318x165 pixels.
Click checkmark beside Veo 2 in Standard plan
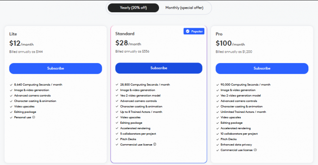[x=117, y=95]
